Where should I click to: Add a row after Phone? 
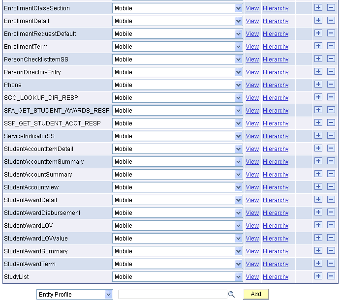[318, 85]
